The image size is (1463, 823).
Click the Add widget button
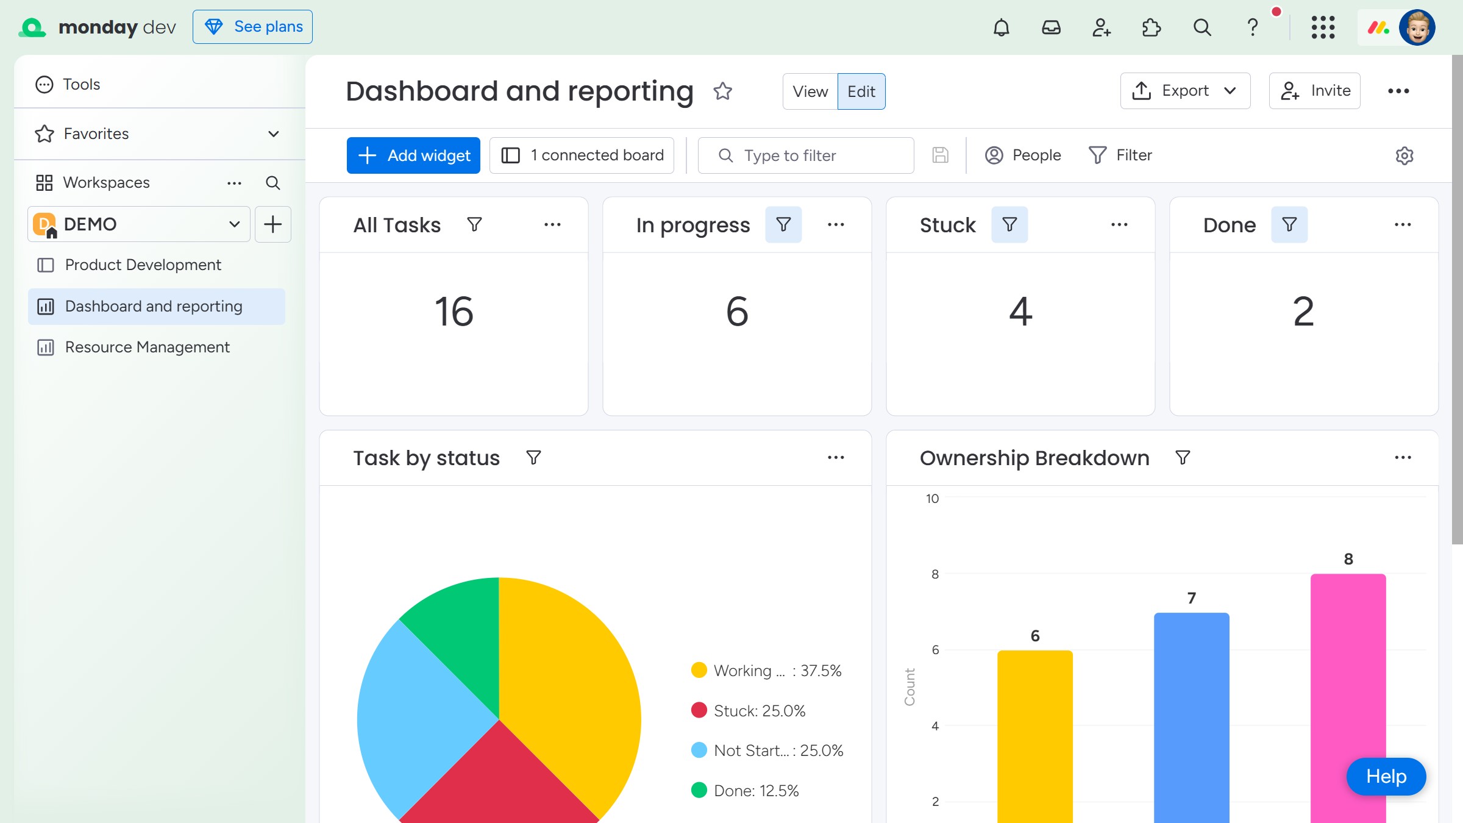tap(413, 155)
